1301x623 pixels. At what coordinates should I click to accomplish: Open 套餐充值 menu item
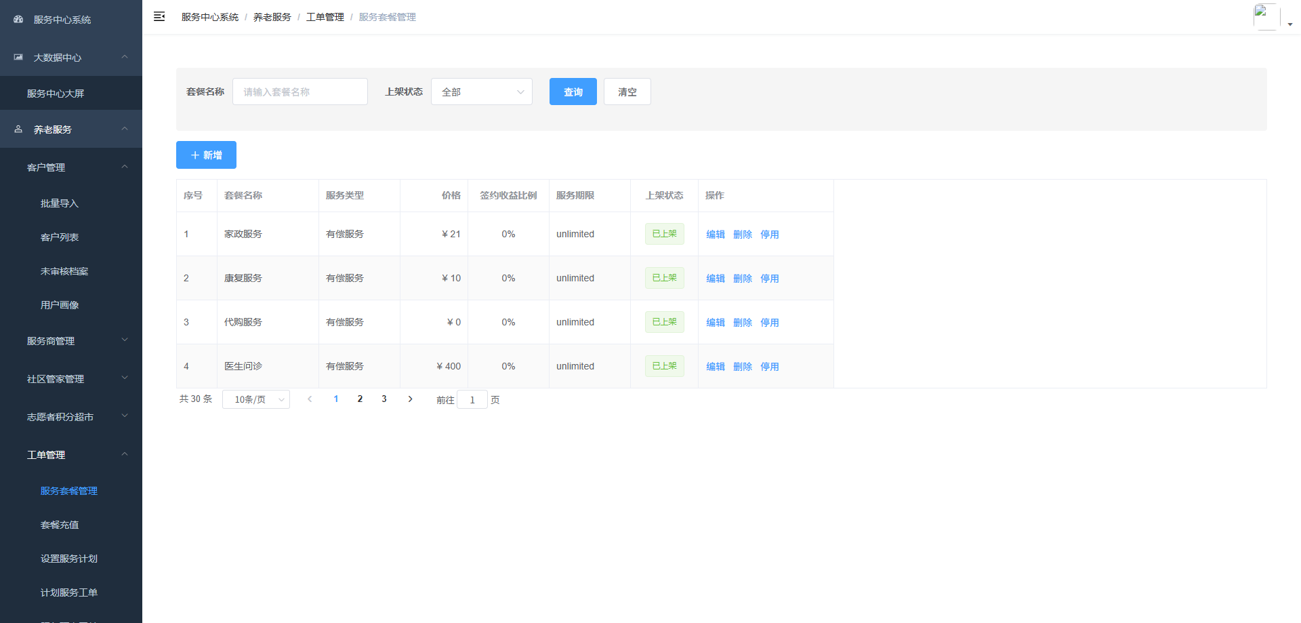(71, 525)
